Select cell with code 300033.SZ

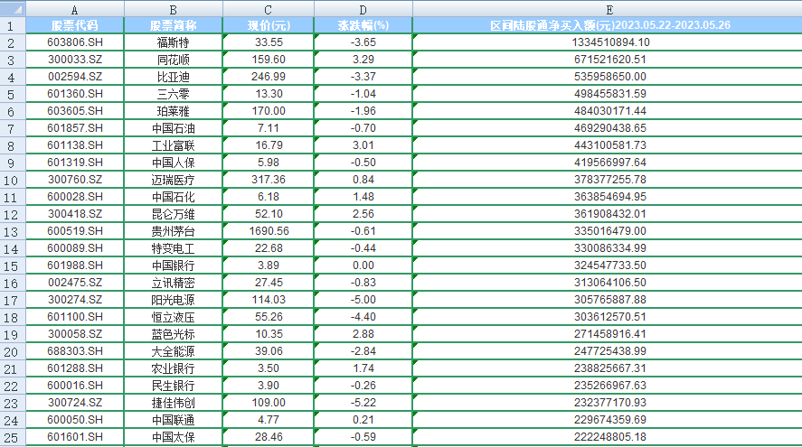(x=75, y=60)
